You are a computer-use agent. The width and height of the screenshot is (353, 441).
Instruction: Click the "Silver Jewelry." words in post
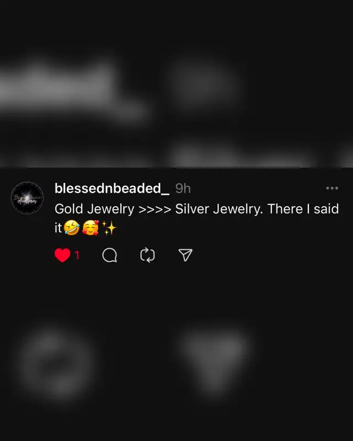coord(219,209)
